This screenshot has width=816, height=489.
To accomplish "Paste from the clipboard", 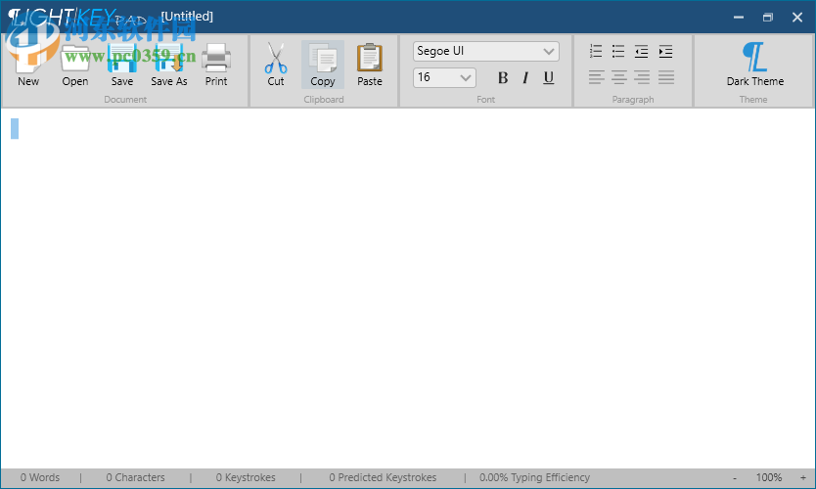I will click(x=370, y=65).
